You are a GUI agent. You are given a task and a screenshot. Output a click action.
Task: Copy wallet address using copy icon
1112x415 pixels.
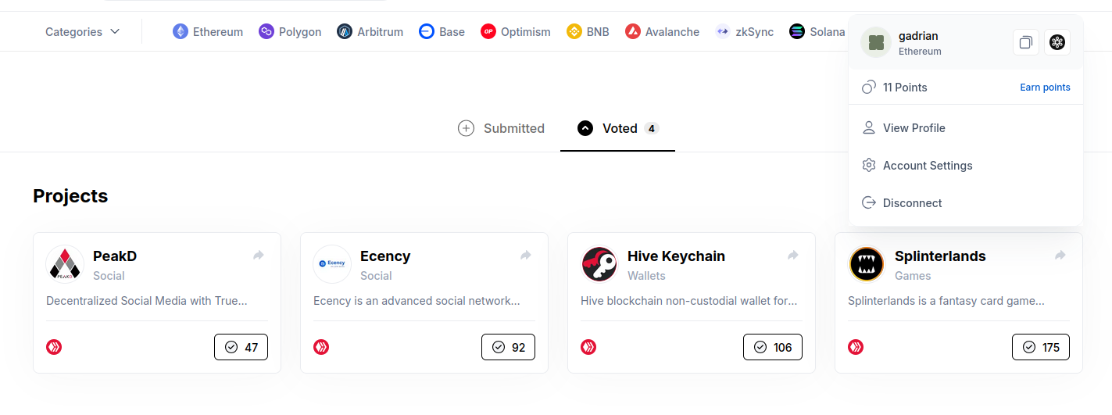pos(1025,42)
